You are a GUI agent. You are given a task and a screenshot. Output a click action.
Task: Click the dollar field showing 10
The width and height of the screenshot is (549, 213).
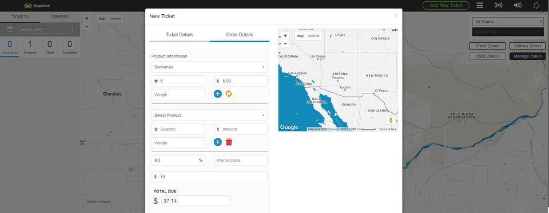[209, 177]
